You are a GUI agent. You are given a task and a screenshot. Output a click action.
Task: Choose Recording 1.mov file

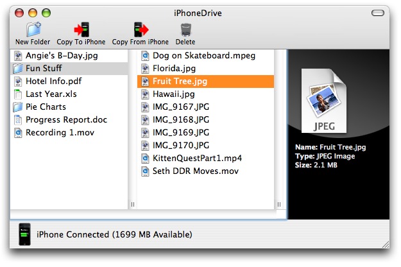click(58, 133)
